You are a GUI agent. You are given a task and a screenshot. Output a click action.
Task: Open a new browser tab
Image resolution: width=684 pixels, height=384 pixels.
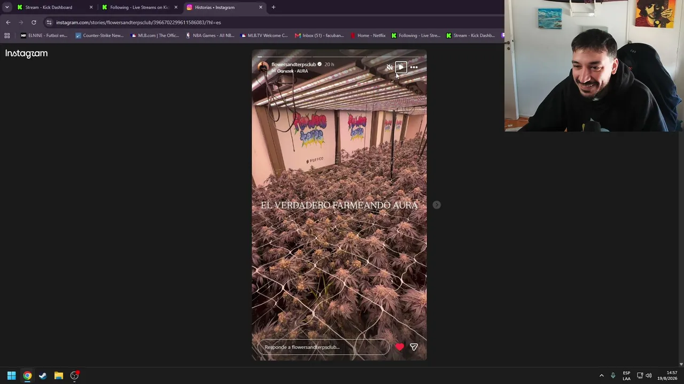click(274, 7)
